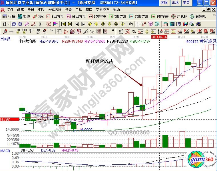Click the 论坛 forum button
Image resolution: width=217 pixels, height=171 pixels.
click(x=175, y=3)
